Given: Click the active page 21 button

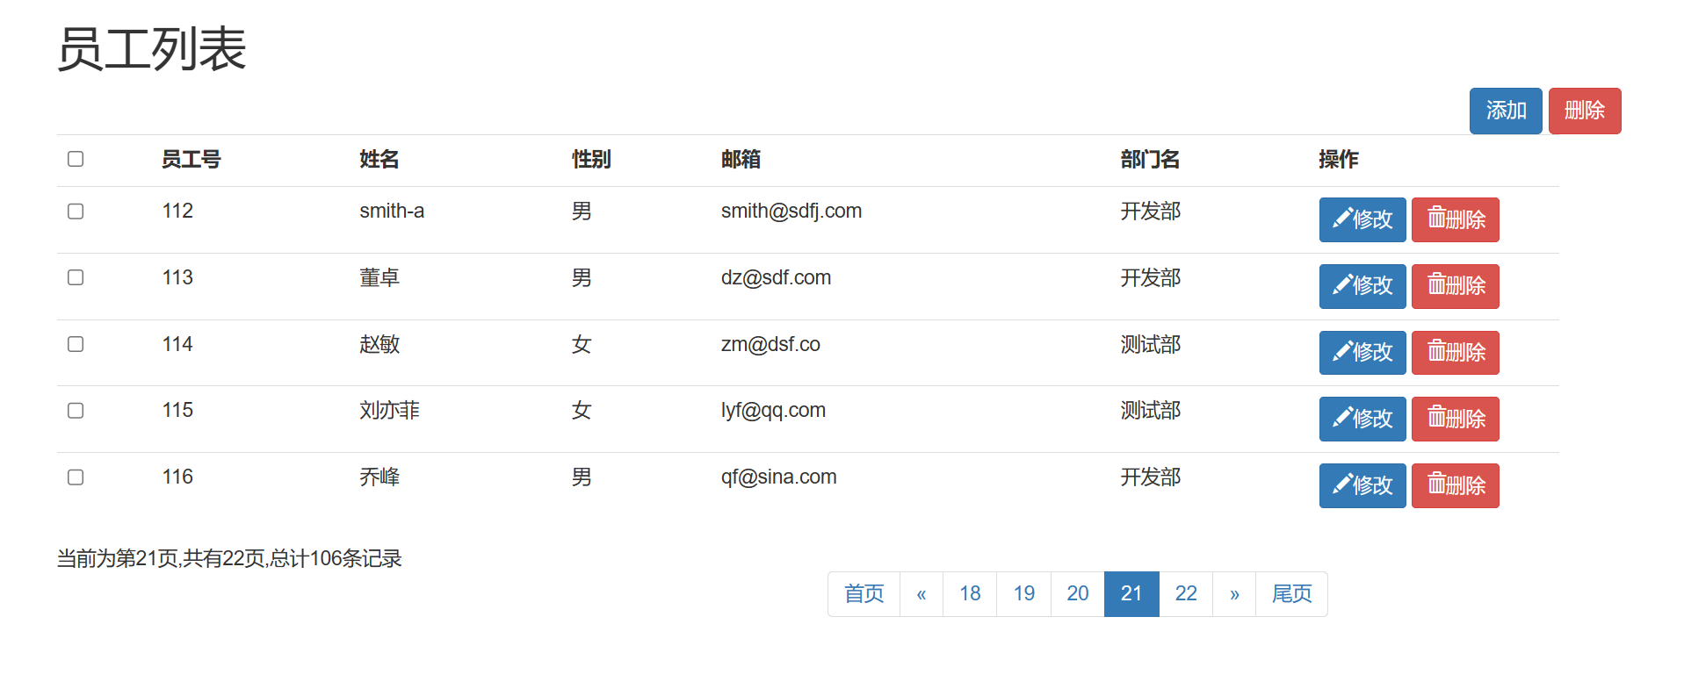Looking at the screenshot, I should (1131, 594).
